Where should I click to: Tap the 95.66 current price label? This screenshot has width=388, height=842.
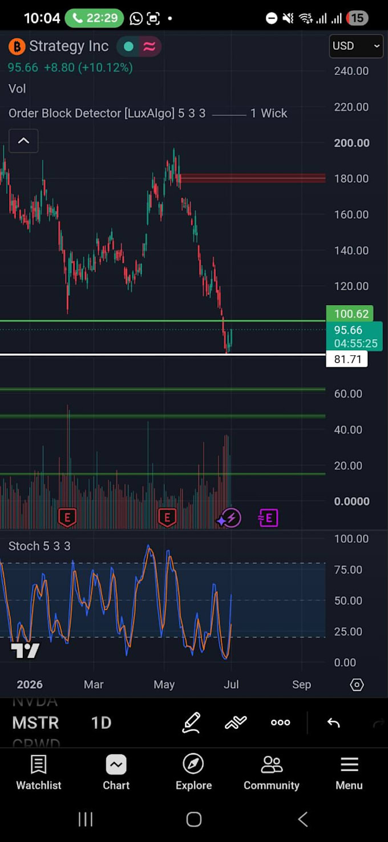354,336
